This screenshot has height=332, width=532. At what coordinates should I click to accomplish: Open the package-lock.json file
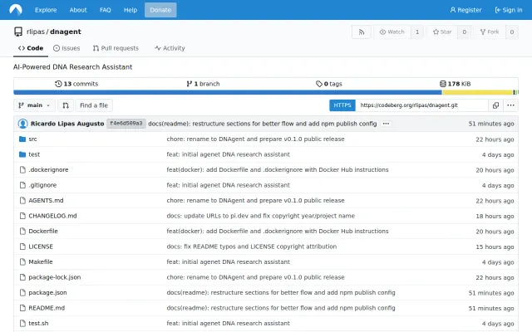[x=55, y=277]
